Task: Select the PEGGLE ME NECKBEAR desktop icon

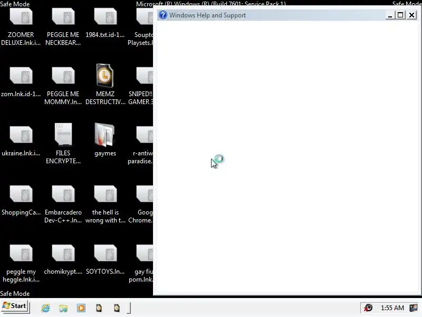Action: pos(63,17)
